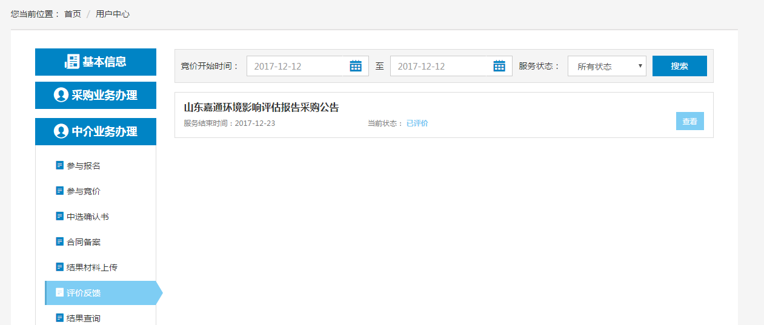This screenshot has width=764, height=325.
Task: Click the document icon beside 合同备案
Action: click(x=59, y=241)
